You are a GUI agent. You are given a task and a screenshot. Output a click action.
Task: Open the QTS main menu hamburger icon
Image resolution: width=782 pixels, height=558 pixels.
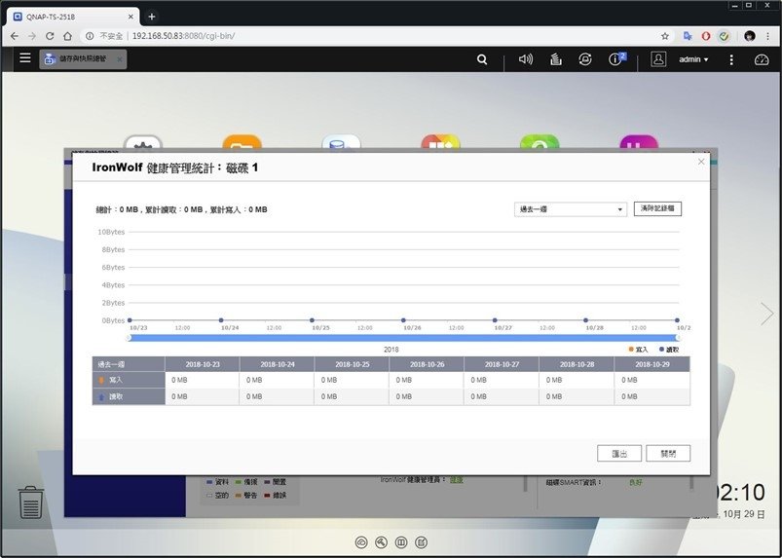pyautogui.click(x=25, y=57)
